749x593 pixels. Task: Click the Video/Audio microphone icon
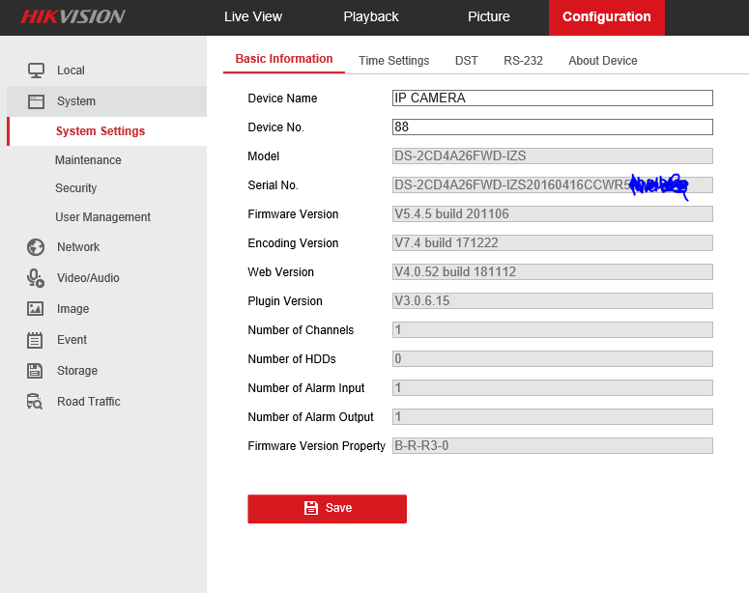(x=36, y=278)
